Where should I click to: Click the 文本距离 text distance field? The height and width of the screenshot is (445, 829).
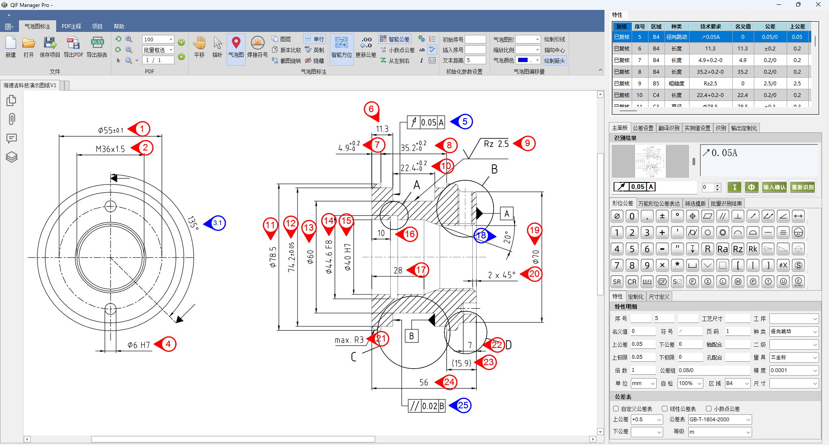(475, 60)
